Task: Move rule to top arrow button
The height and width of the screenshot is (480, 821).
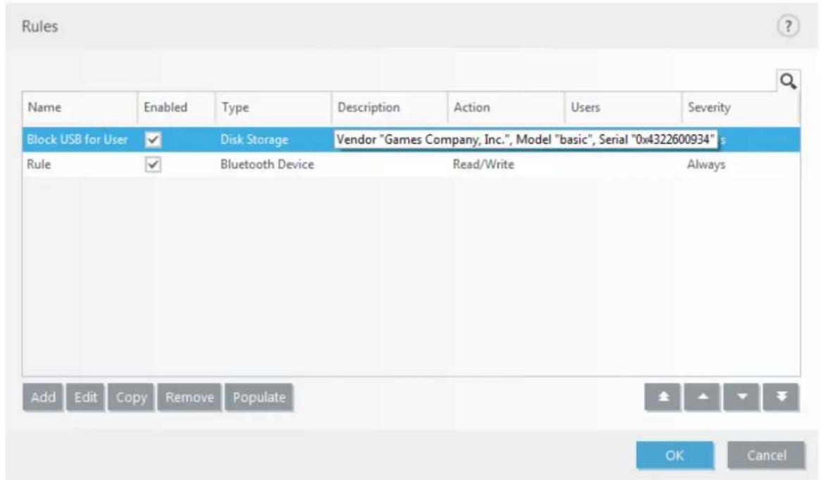Action: (663, 397)
